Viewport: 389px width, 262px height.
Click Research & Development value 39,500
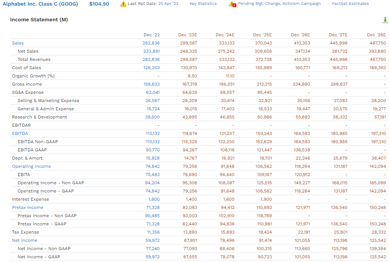[x=152, y=117]
